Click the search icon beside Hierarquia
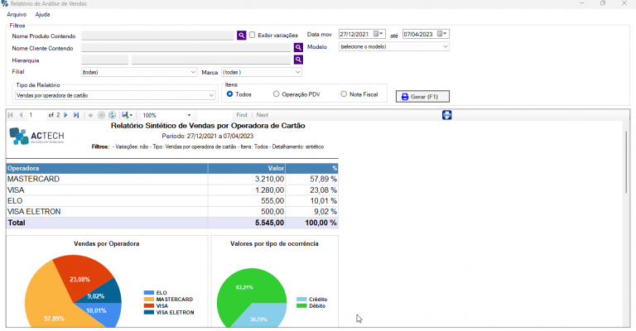The height and width of the screenshot is (331, 636). click(298, 60)
